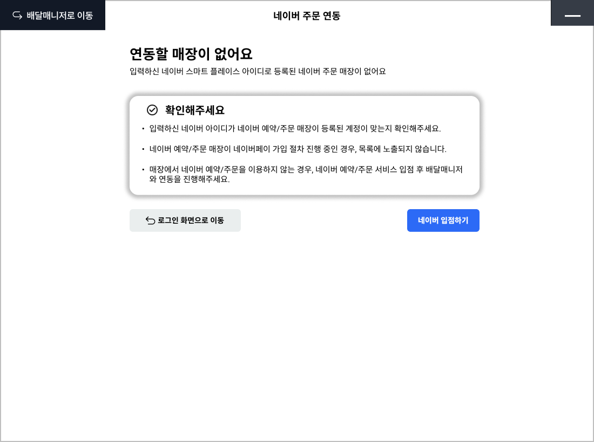Select the second notice line about 네이버페이 가입 절차

298,149
